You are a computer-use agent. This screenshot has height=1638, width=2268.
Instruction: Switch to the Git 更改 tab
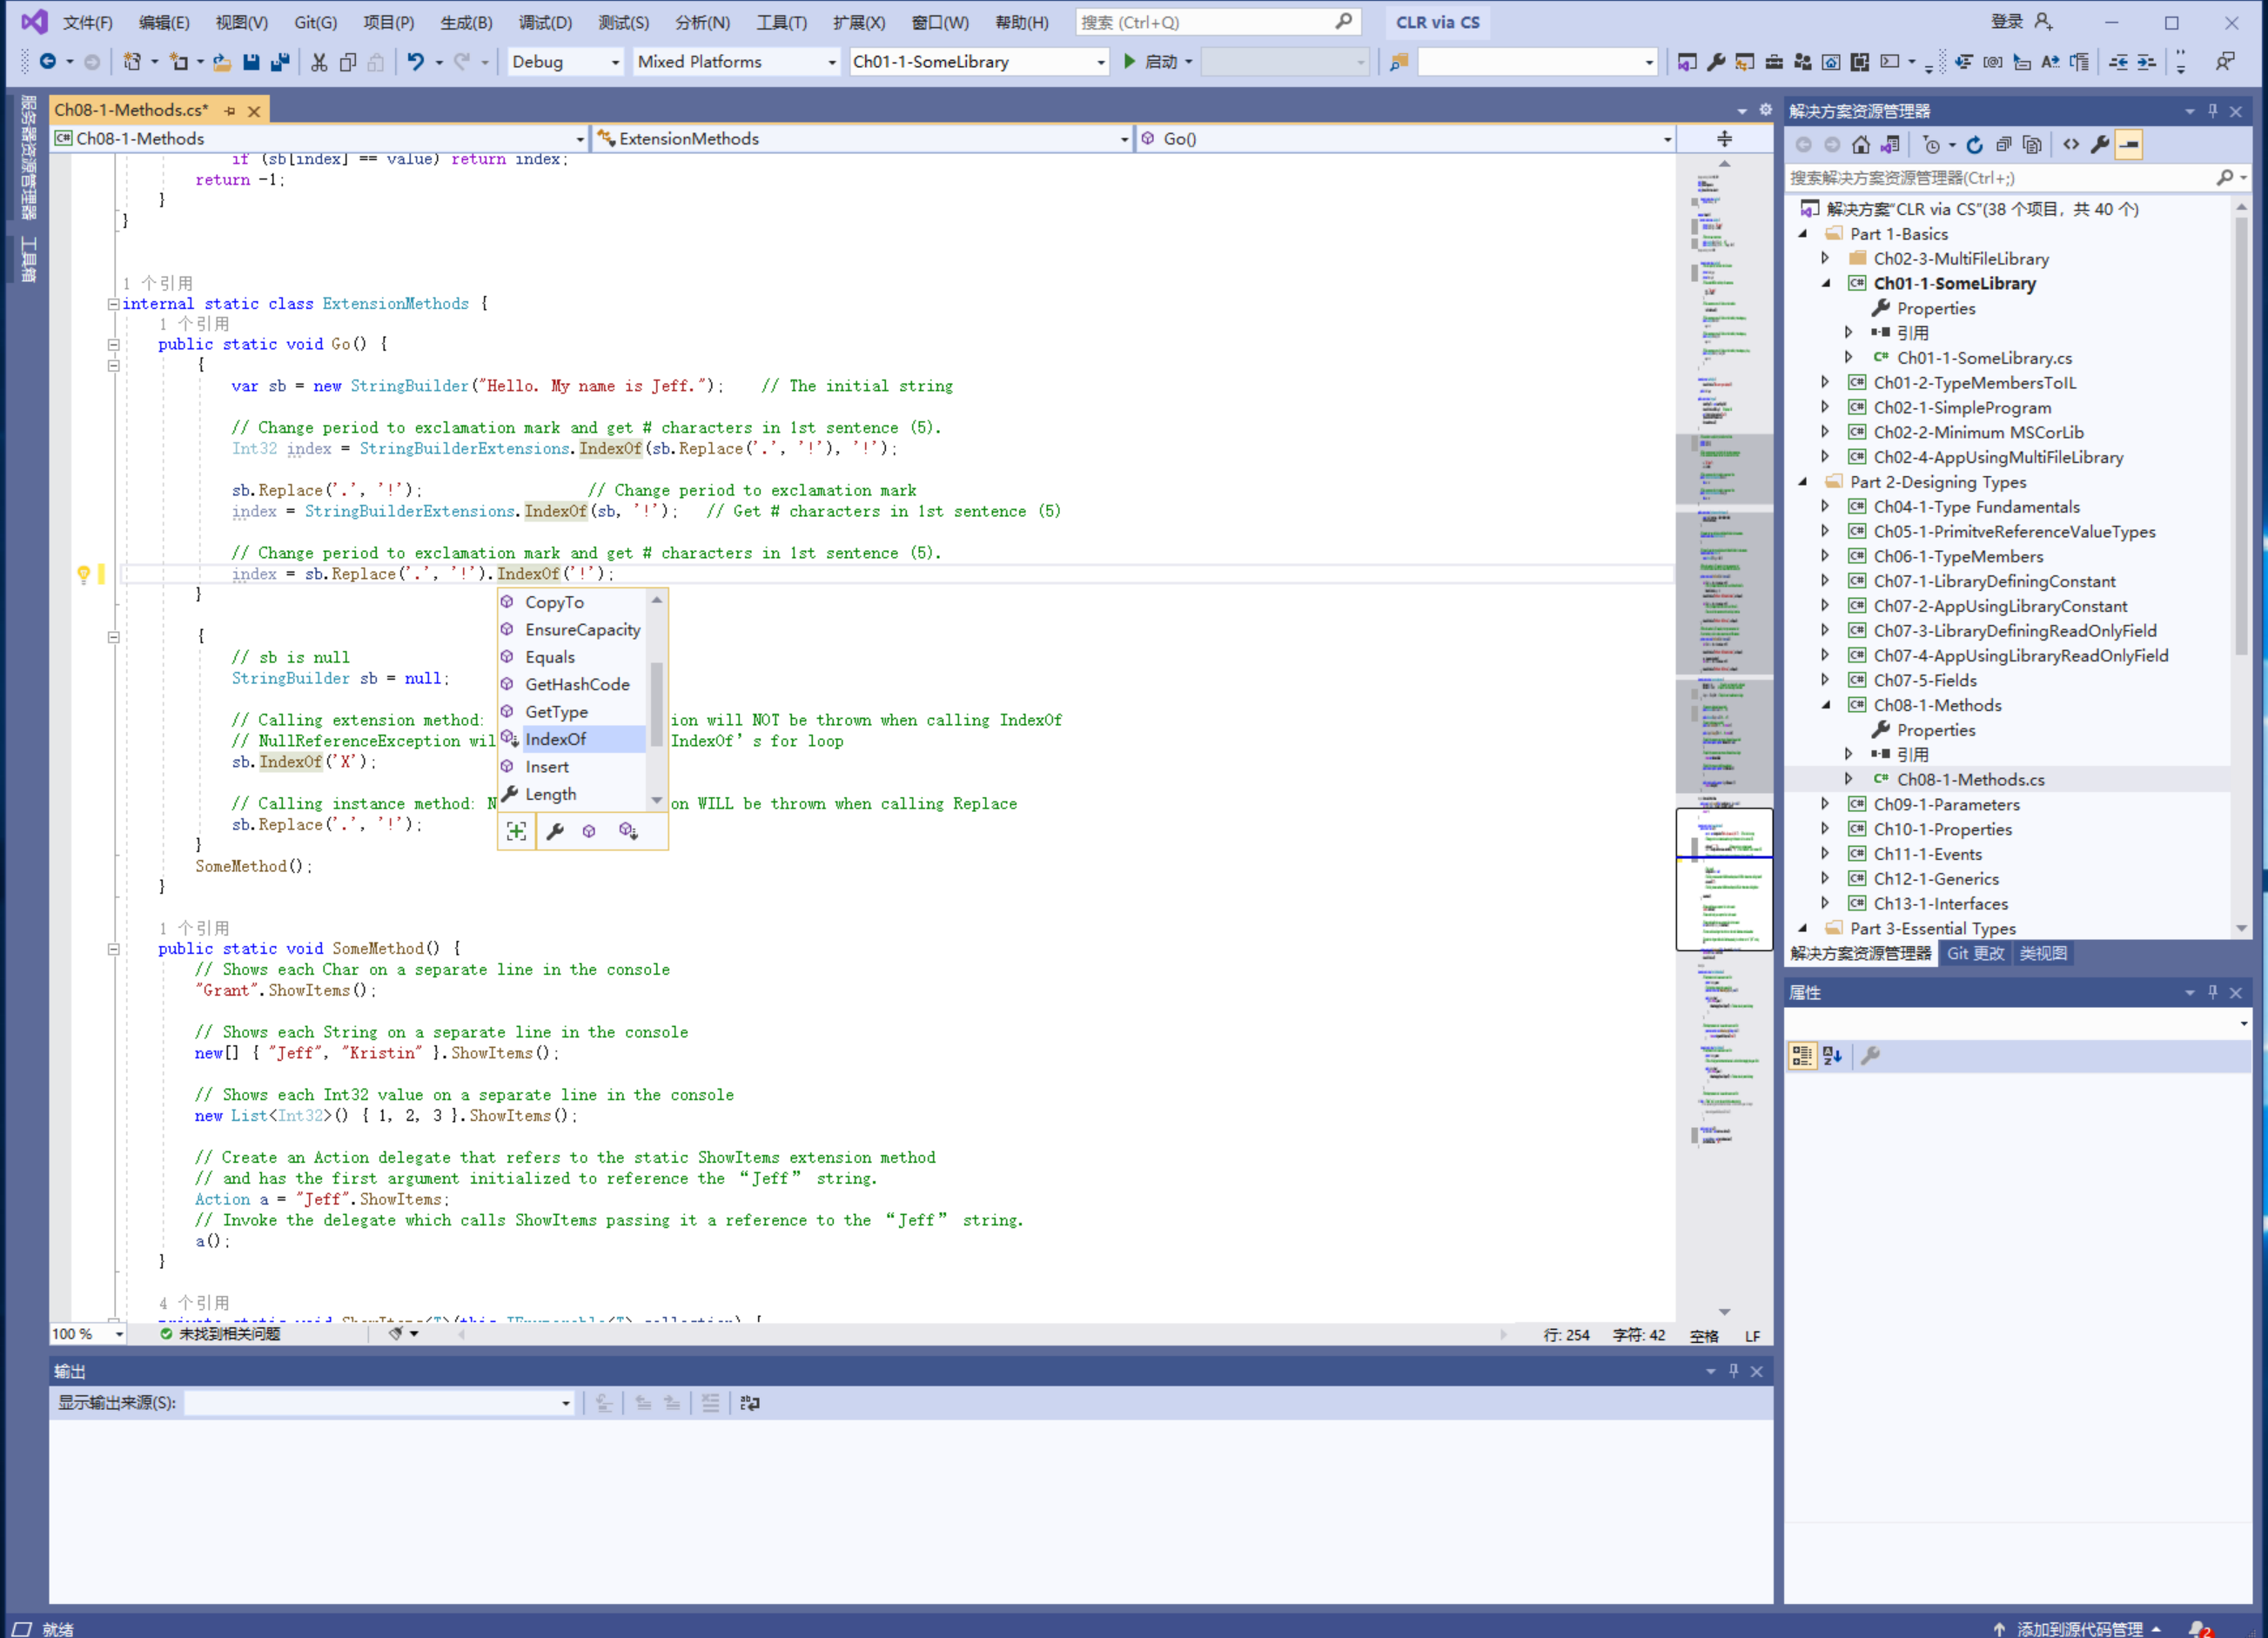point(1975,953)
